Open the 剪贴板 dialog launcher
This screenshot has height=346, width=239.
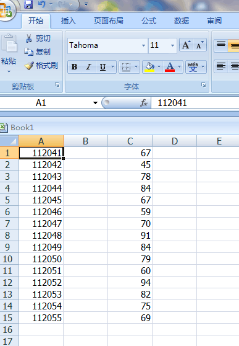pos(57,85)
